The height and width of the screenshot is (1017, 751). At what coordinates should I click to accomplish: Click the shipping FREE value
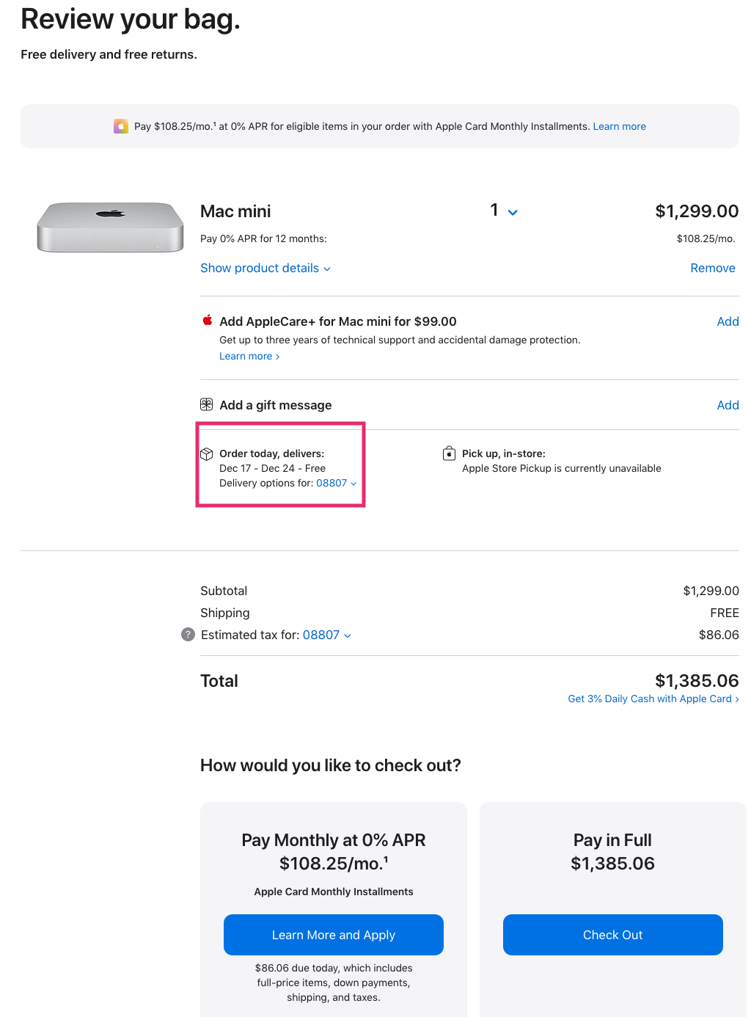[x=725, y=613]
